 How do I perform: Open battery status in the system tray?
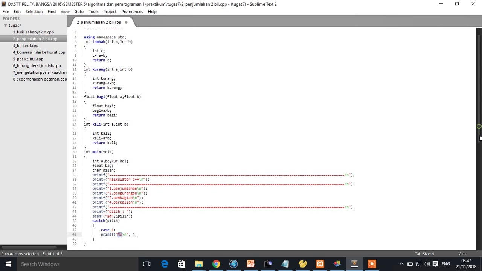point(410,264)
